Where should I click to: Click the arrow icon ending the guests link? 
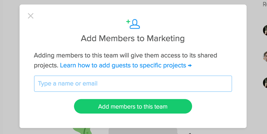click(x=190, y=66)
